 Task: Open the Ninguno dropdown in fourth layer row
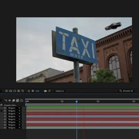(14, 116)
